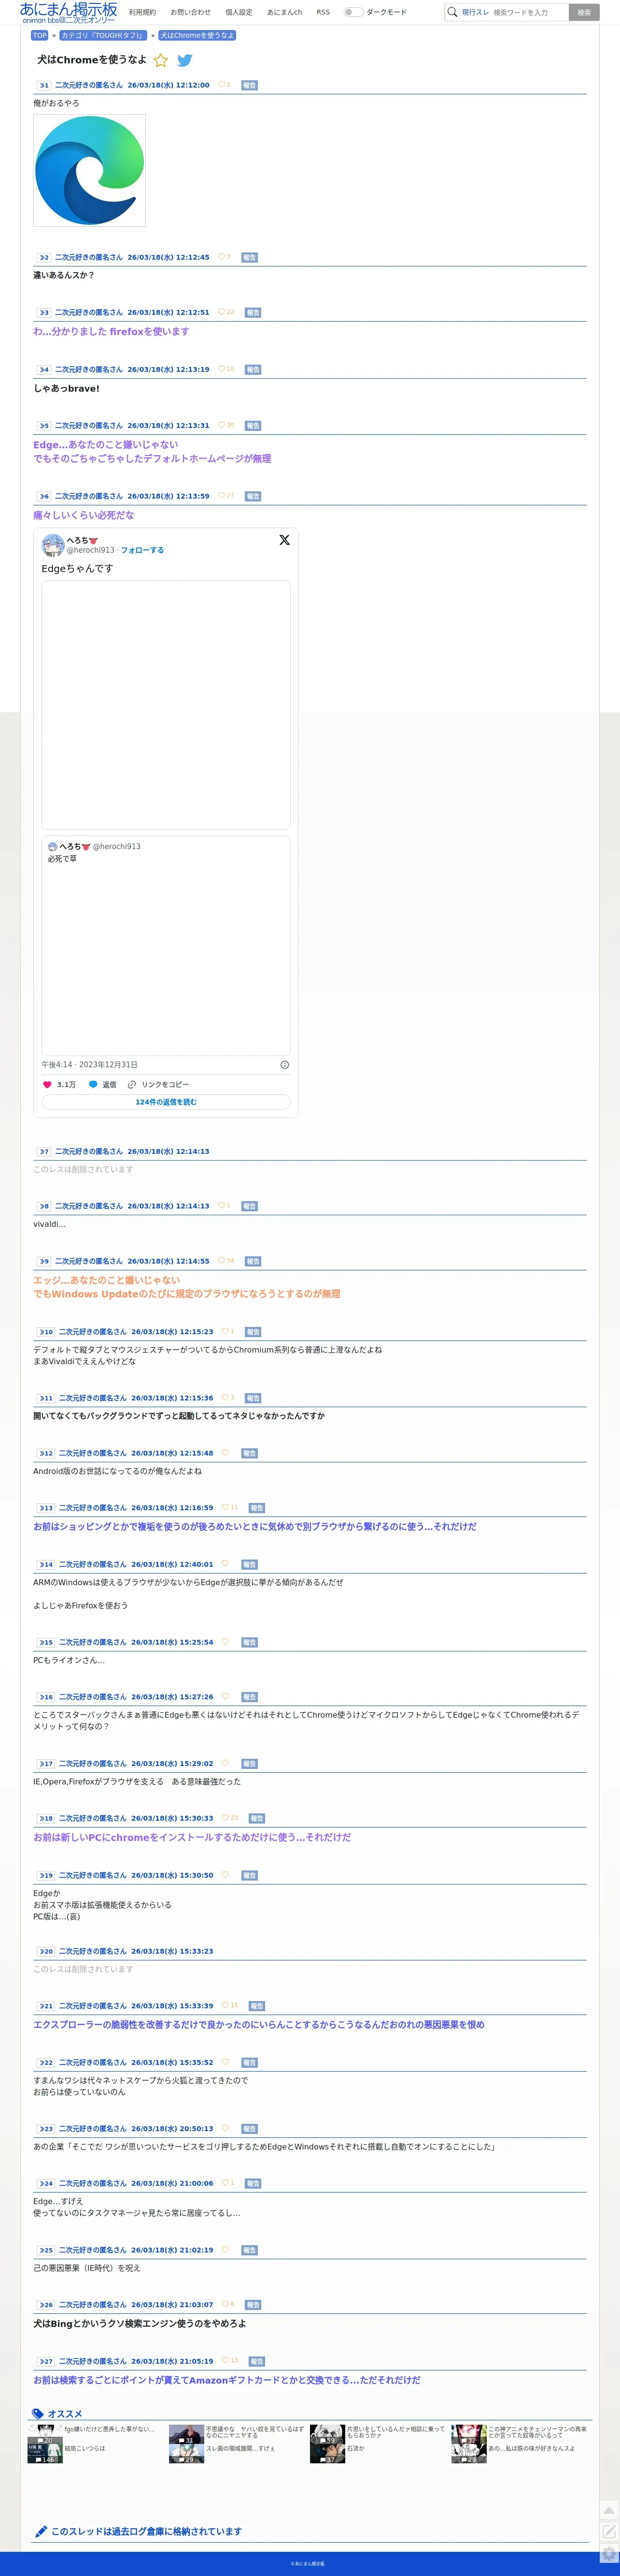Open the この神アニメを recommended thread thumbnail
Image resolution: width=620 pixels, height=2576 pixels.
469,2433
